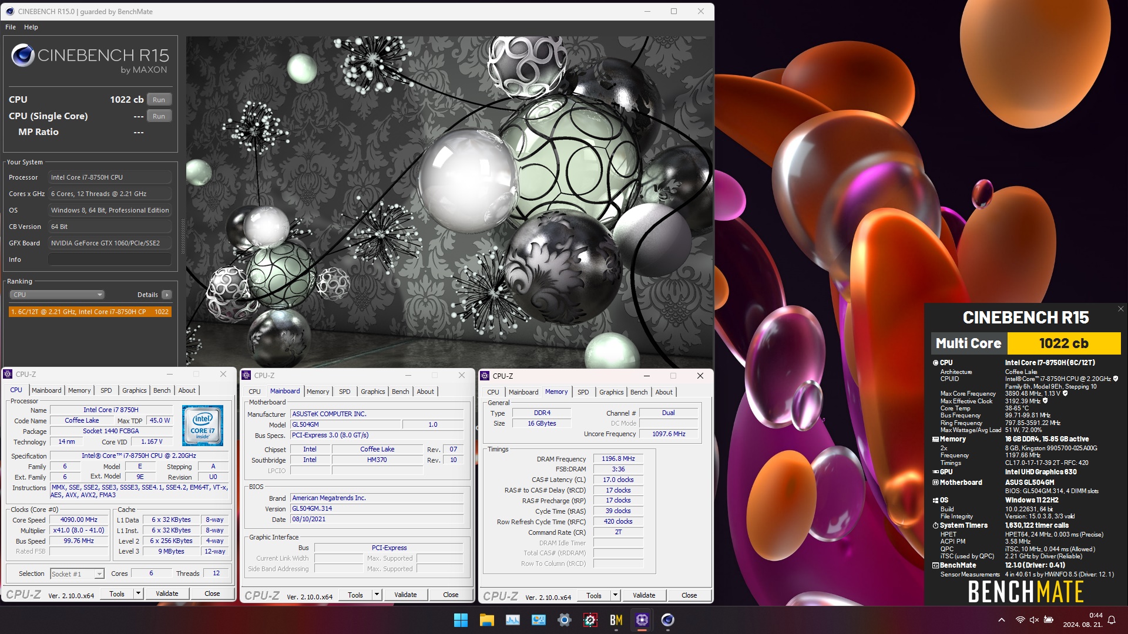This screenshot has height=634, width=1128.
Task: Click the muted volume tray icon
Action: 1034,620
